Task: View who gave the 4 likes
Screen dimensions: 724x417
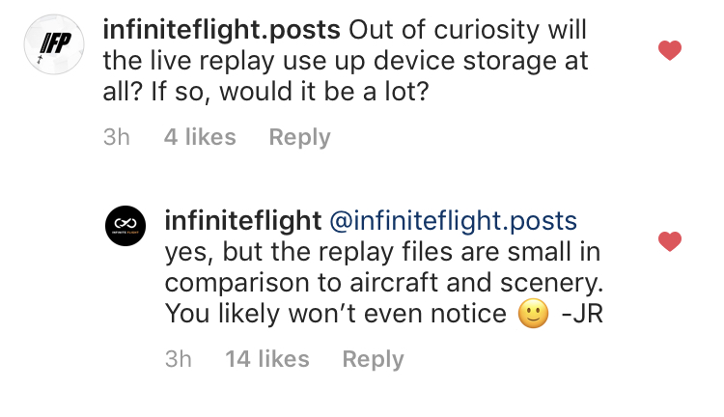Action: (x=200, y=137)
